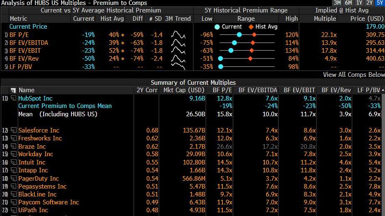
Task: Sort table by 2Y Corr column header
Action: pyautogui.click(x=147, y=90)
